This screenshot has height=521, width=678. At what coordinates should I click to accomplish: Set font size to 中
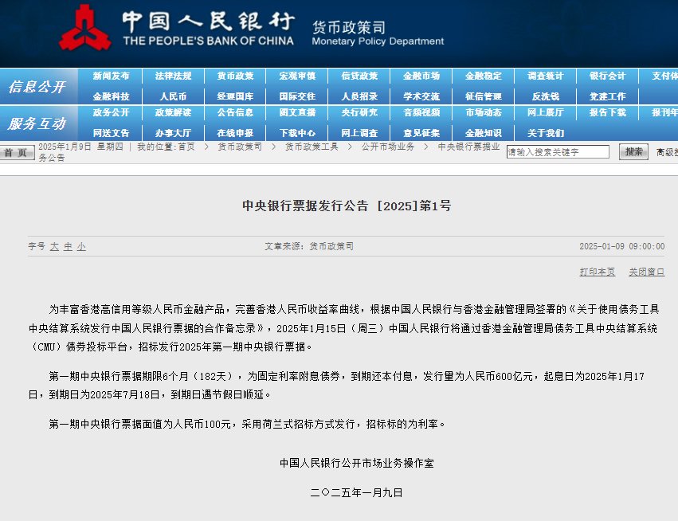click(x=68, y=246)
